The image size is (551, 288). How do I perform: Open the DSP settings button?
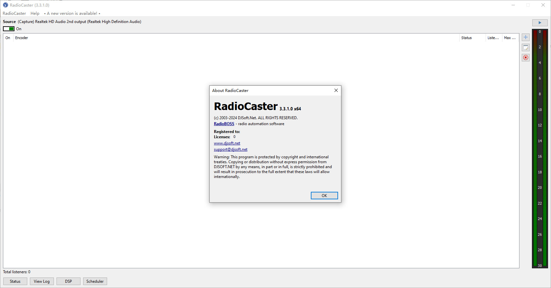68,281
